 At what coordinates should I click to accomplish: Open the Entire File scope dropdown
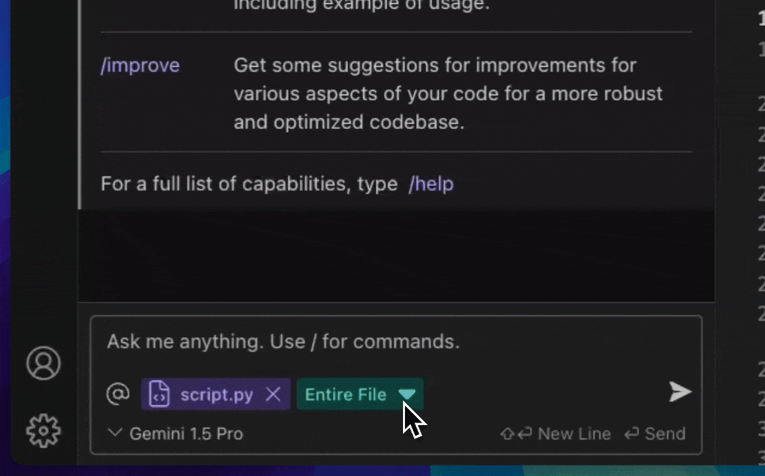tap(360, 394)
